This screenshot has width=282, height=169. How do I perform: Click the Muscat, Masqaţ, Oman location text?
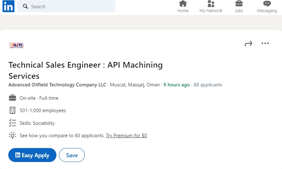[x=135, y=85]
